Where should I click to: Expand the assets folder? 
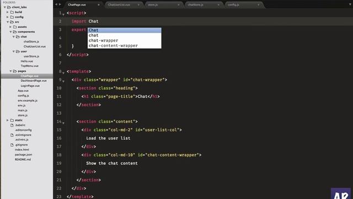click(x=10, y=27)
